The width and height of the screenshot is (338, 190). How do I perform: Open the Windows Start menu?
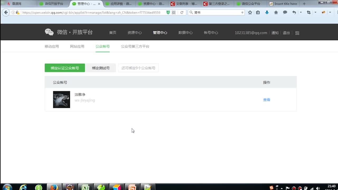coord(7,187)
